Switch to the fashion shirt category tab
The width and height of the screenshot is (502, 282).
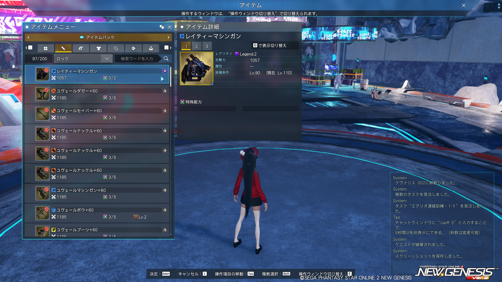tap(98, 48)
